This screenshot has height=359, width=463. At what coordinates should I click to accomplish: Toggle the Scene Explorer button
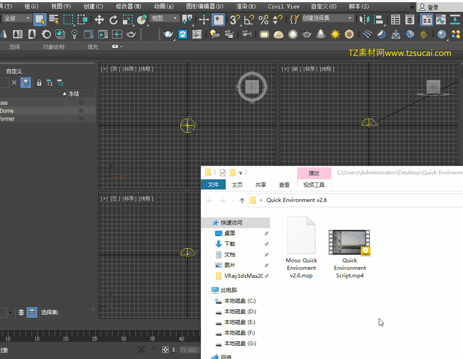[x=396, y=20]
